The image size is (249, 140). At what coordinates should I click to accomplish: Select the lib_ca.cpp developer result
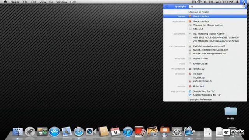click(205, 77)
